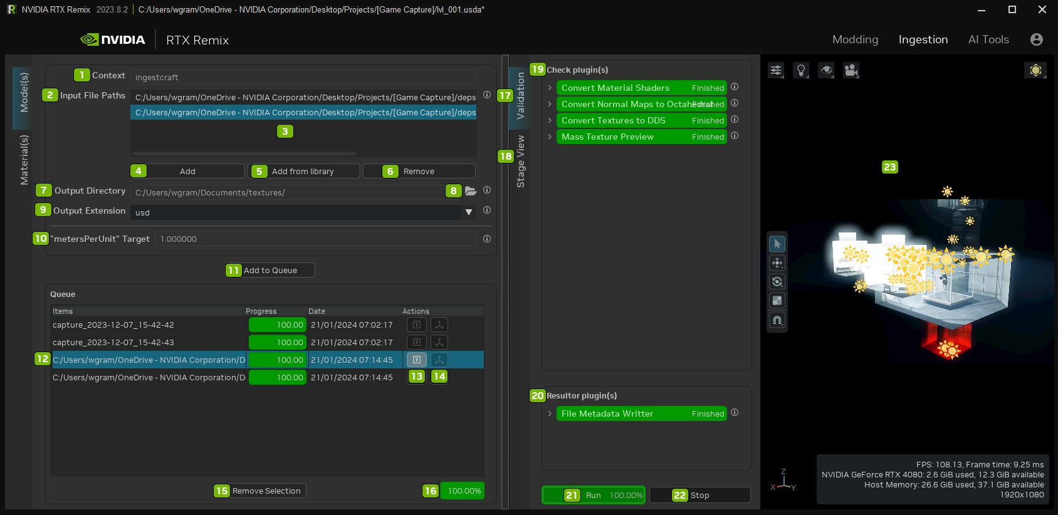Click the overall queue 100.00% progress bar
Screen dimensions: 1058x515
pyautogui.click(x=463, y=491)
